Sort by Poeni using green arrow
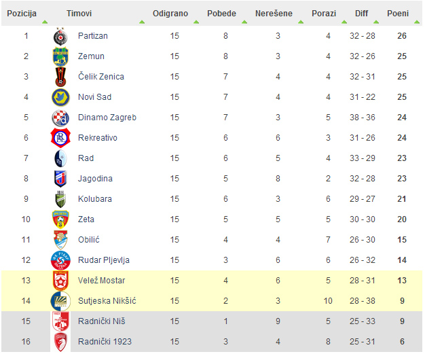Screen dimensions: 425x354 417,22
